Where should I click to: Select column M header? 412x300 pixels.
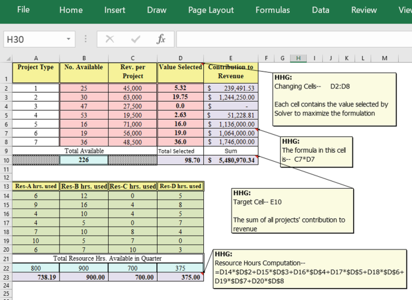[x=384, y=58]
